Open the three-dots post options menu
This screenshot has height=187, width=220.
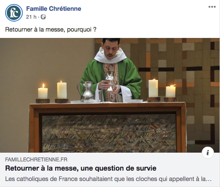212,7
